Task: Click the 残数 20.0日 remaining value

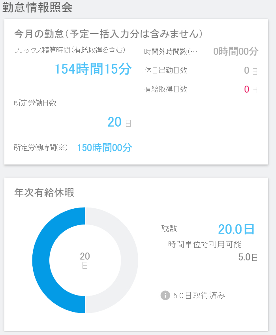Action: [x=236, y=229]
